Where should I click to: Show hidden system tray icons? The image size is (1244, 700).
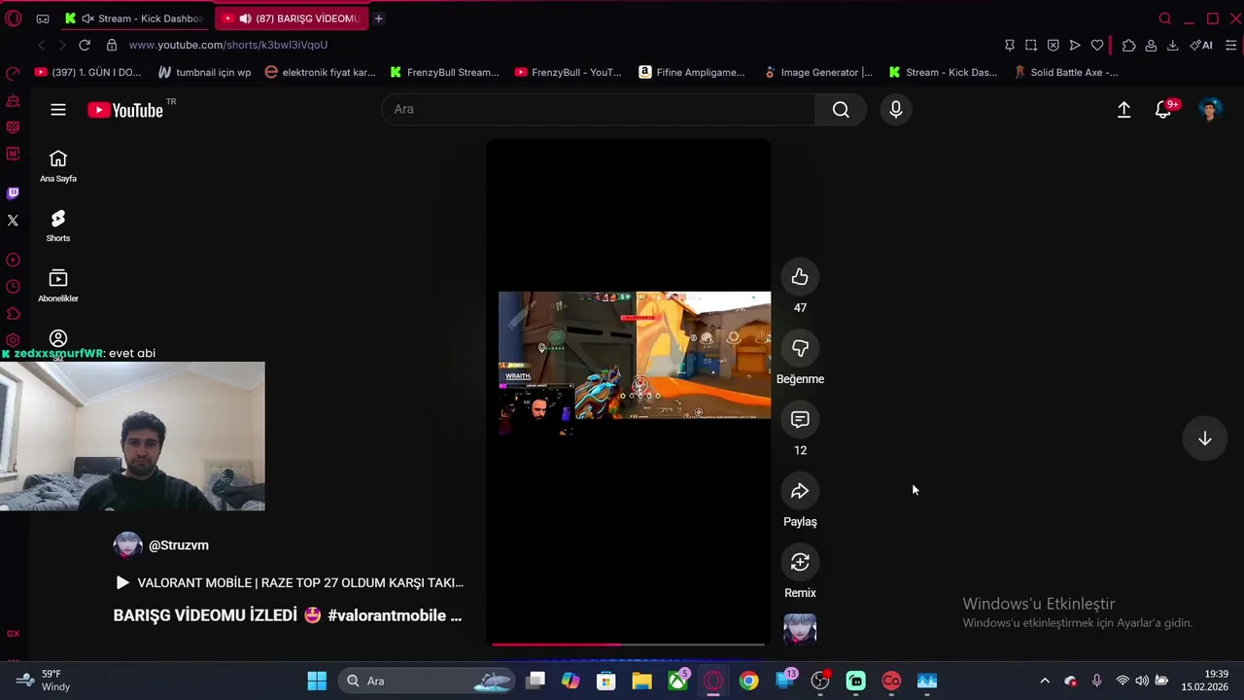[x=1045, y=681]
